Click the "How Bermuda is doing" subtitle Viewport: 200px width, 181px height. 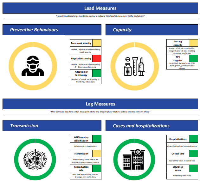tap(100, 16)
